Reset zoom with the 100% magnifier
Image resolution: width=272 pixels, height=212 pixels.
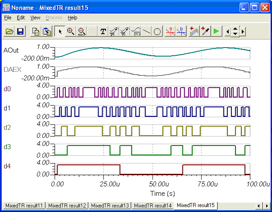[x=82, y=31]
